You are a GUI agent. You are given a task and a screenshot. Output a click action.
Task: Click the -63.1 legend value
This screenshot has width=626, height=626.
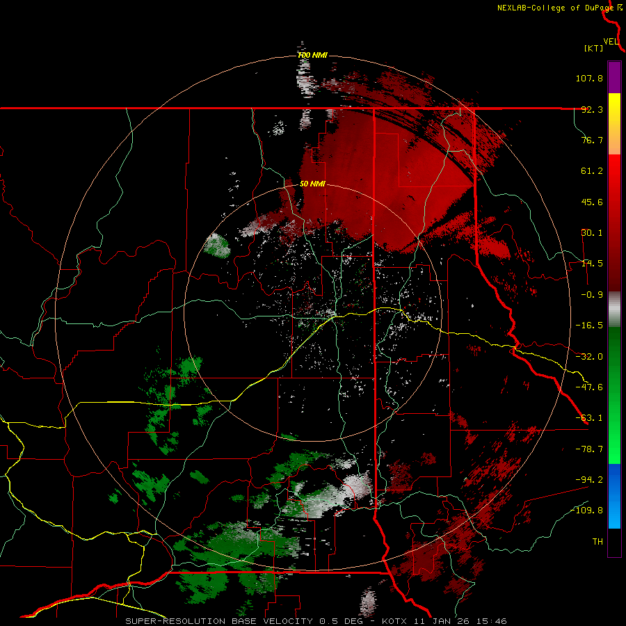(x=589, y=418)
